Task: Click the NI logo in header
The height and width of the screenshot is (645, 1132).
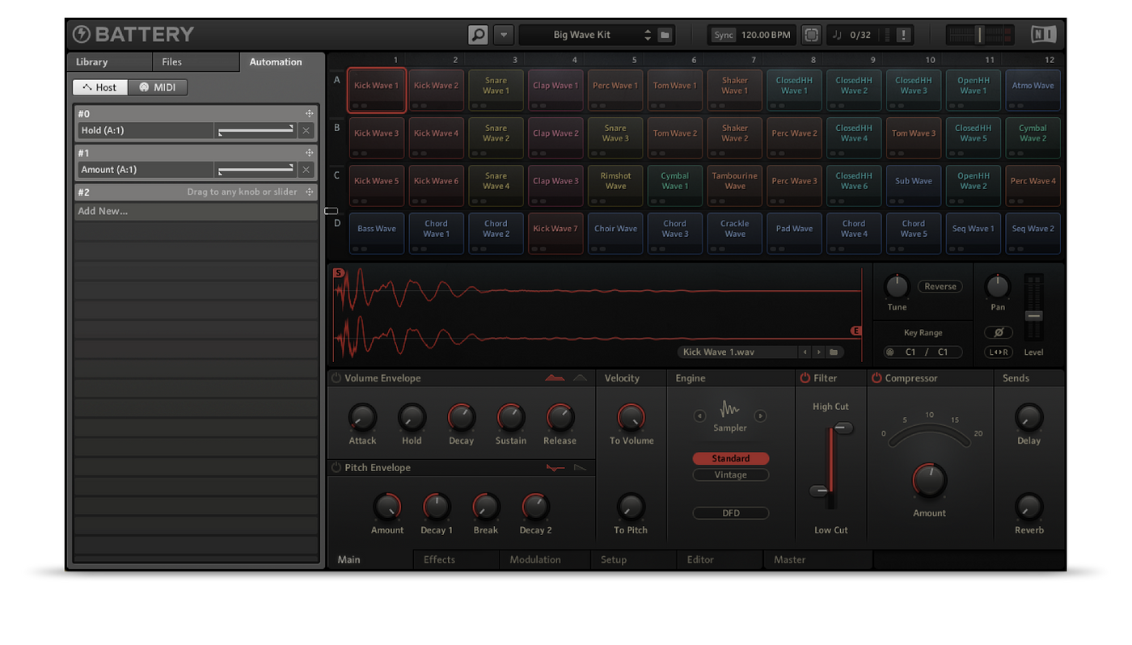Action: 1043,34
